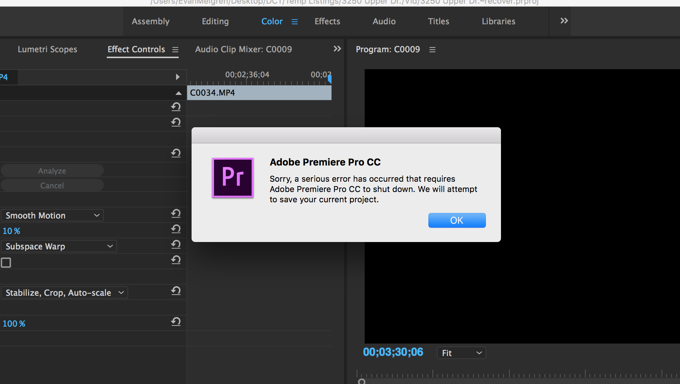Switch to the Lumetri Scopes tab
The image size is (680, 384).
pos(48,49)
